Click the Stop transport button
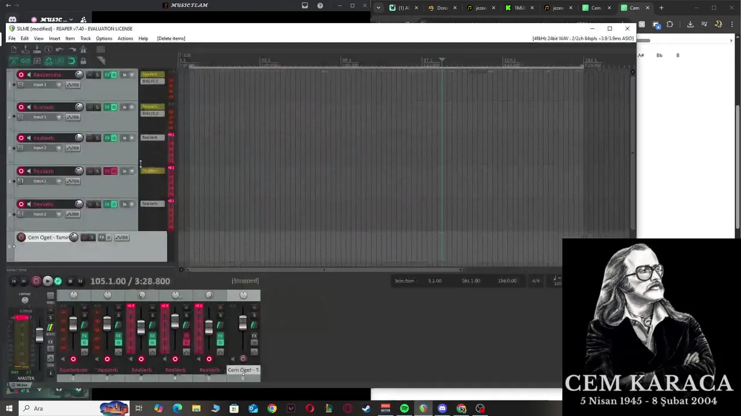This screenshot has height=416, width=741. (x=69, y=281)
